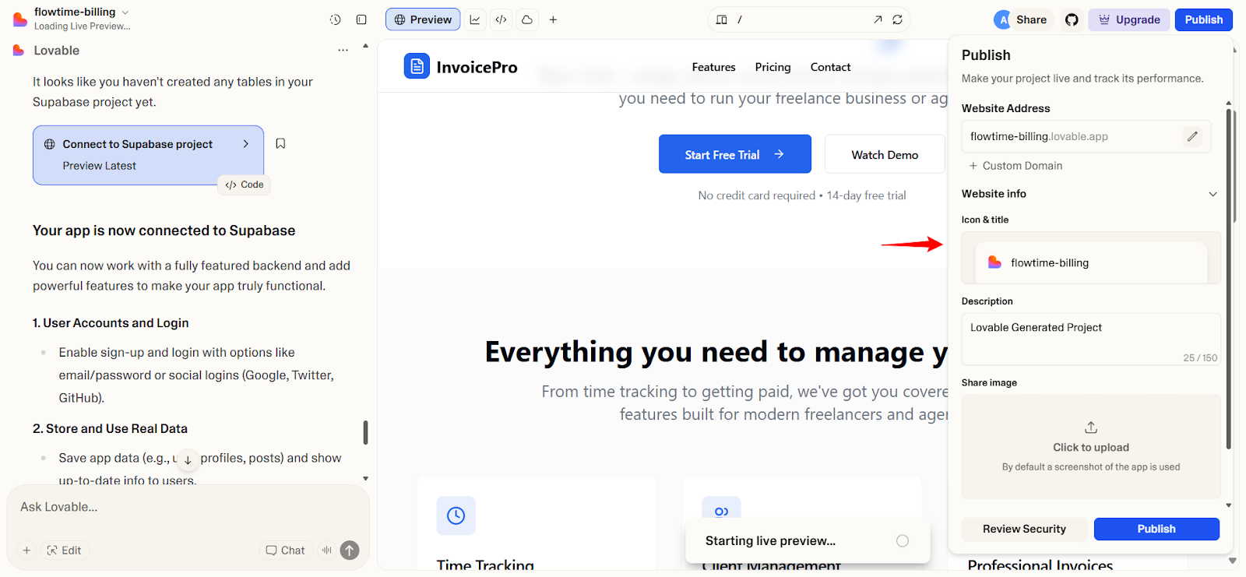1246x577 pixels.
Task: Click the chat panel scrollbar thumb
Action: (365, 432)
